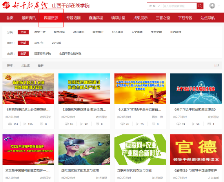
Task: Select 全部 in the 分类 filter row
Action: 23,32
